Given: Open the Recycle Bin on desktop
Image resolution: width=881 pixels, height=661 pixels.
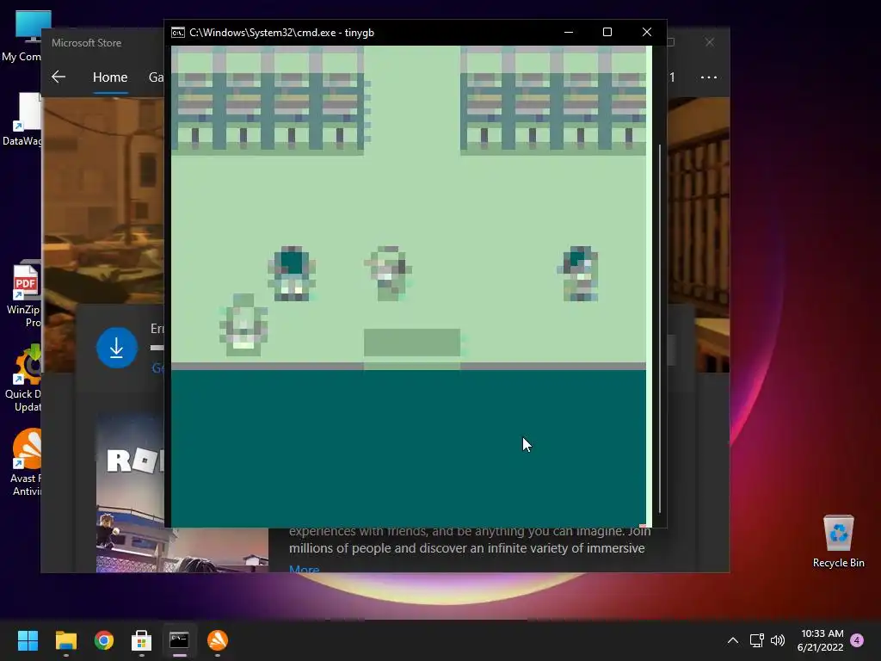Looking at the screenshot, I should point(838,541).
